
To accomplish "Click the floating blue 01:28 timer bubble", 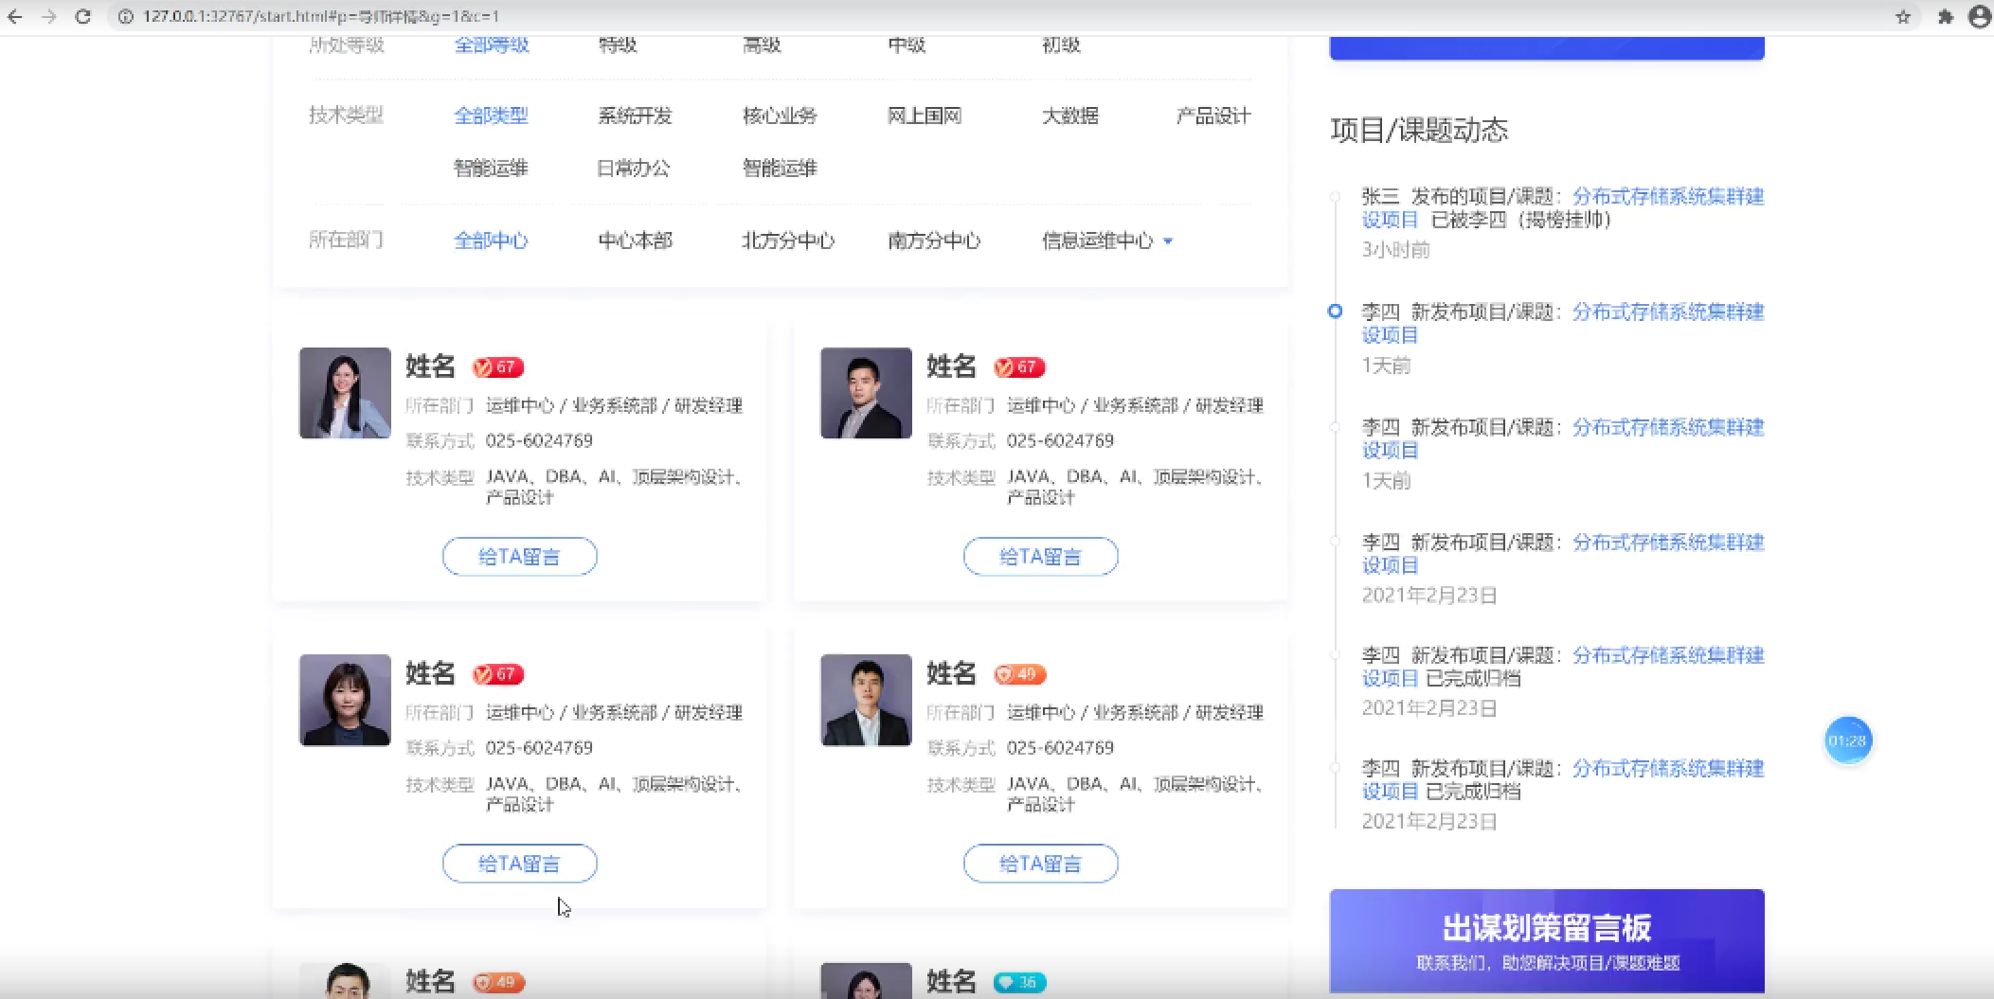I will click(1848, 740).
